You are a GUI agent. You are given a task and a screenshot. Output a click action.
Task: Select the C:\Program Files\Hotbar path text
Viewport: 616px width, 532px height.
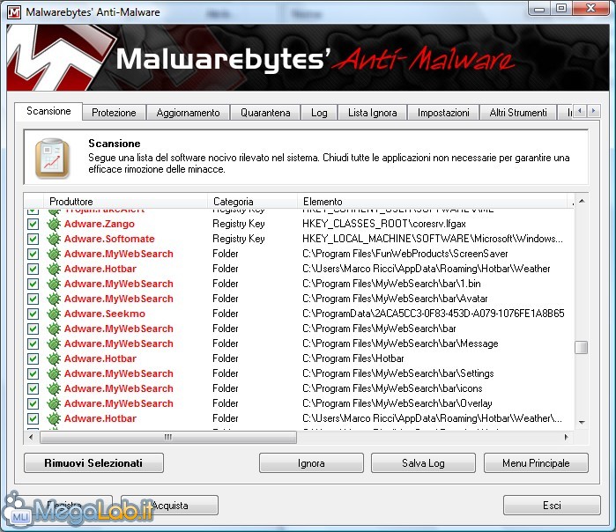click(x=353, y=358)
